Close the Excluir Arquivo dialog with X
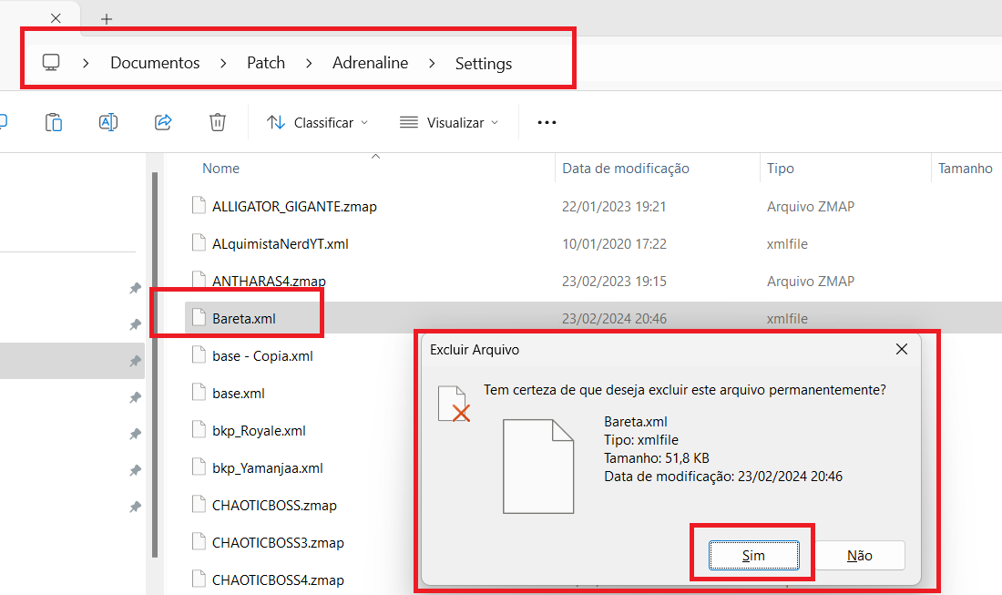Viewport: 1002px width, 595px height. pyautogui.click(x=901, y=349)
